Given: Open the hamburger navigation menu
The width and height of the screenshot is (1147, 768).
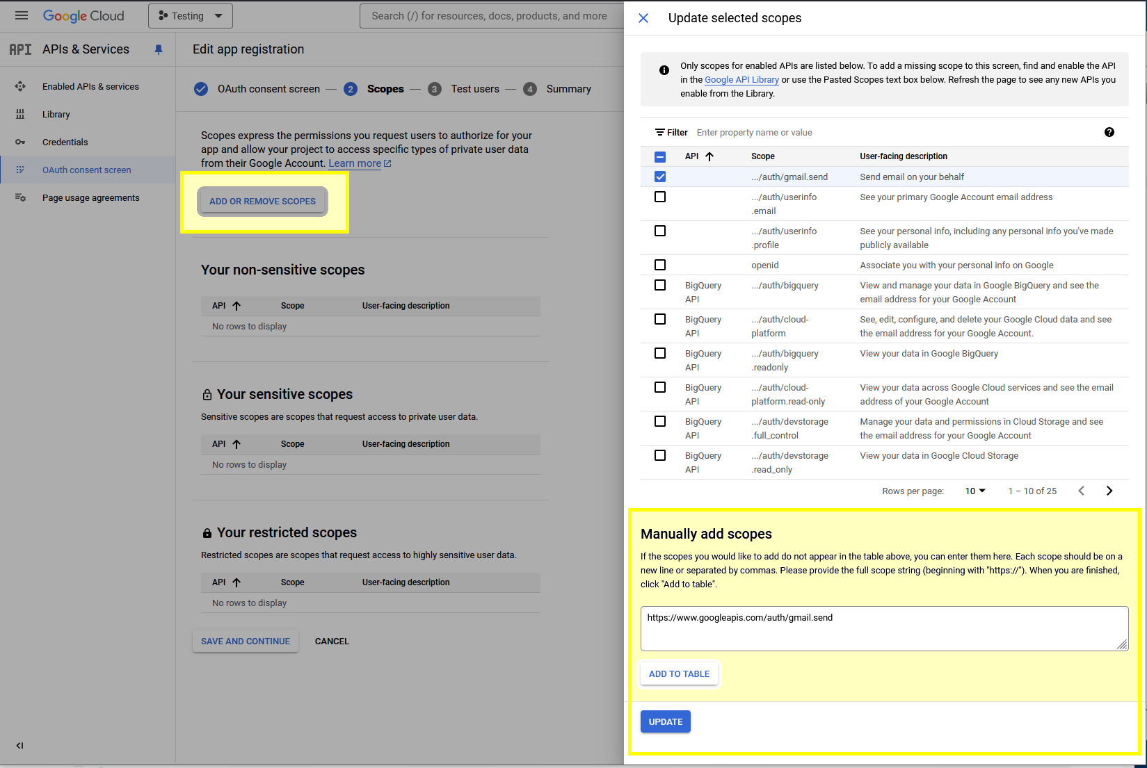Looking at the screenshot, I should [22, 15].
